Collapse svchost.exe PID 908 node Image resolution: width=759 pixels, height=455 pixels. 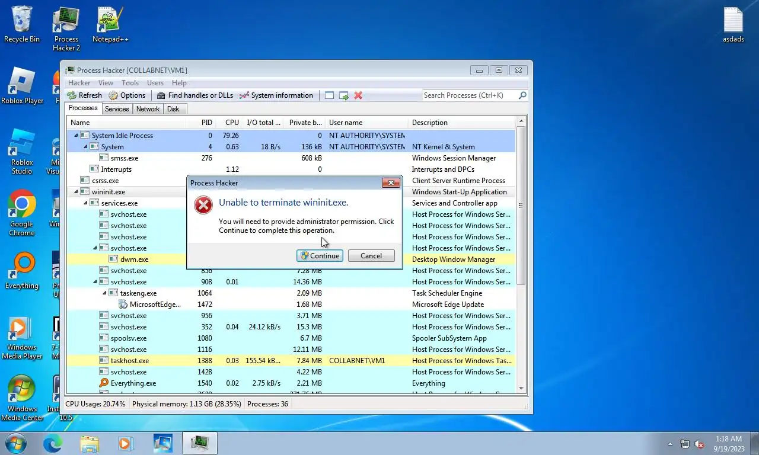95,282
